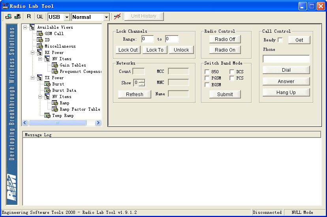Image resolution: width=327 pixels, height=217 pixels.
Task: Select Ramp Factor Table tree item
Action: coord(80,109)
